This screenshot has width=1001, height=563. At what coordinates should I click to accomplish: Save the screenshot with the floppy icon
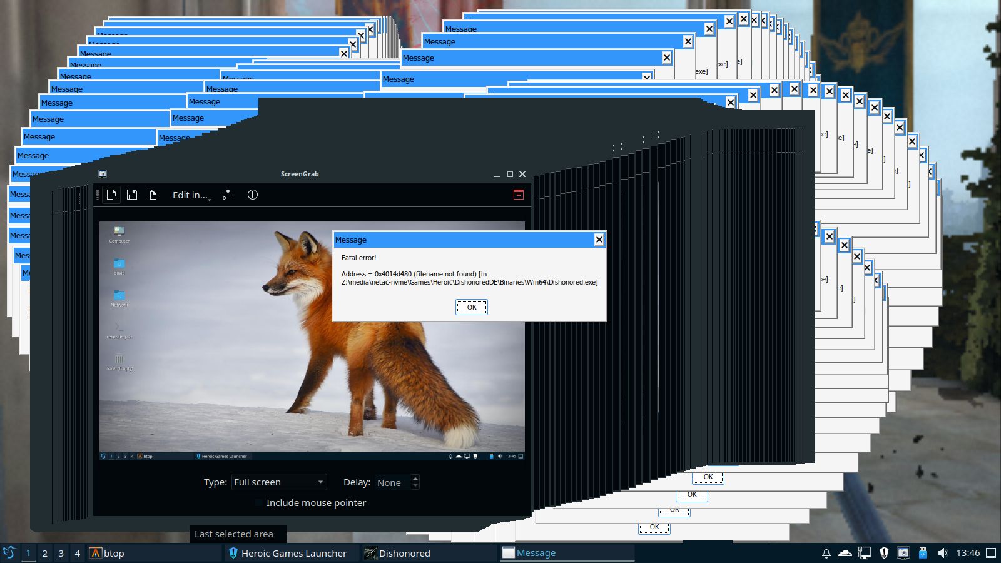132,195
